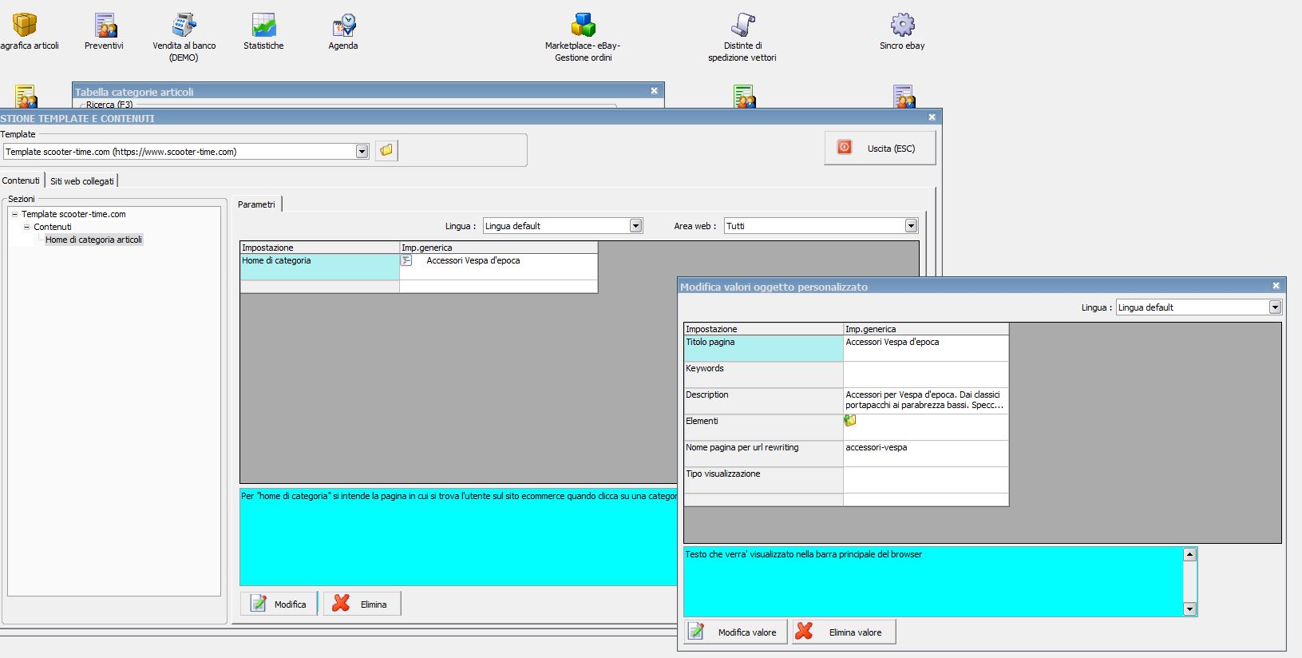Switch to Siti web collegati tab
Viewport: 1302px width, 658px height.
(x=82, y=181)
